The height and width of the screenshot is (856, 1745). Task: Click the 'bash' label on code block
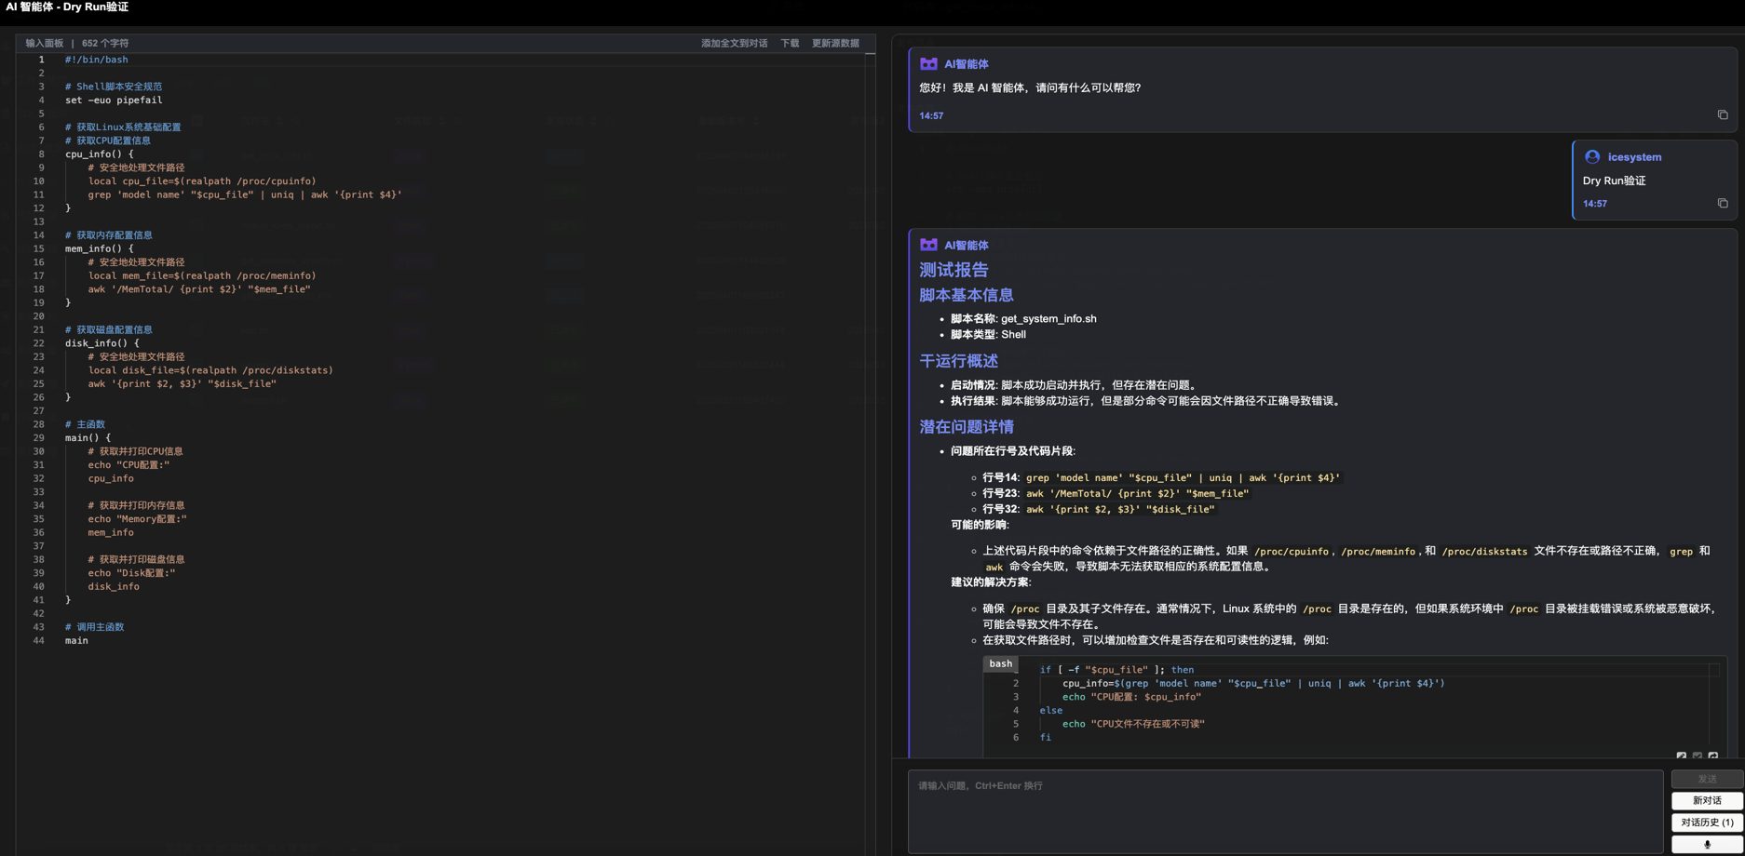tap(1000, 663)
